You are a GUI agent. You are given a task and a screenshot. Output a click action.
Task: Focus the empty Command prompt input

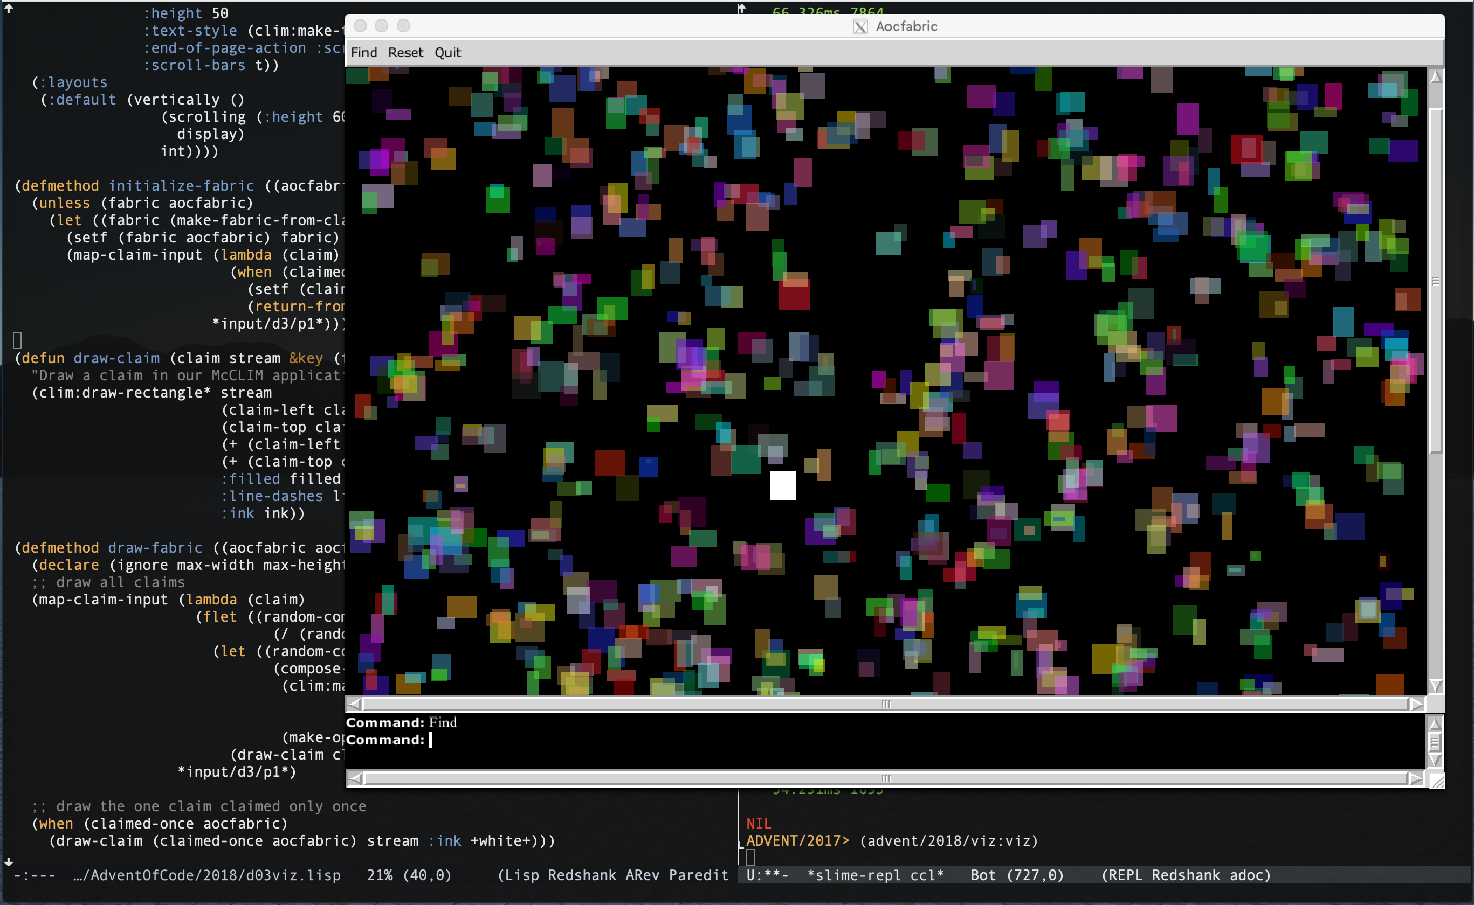pyautogui.click(x=431, y=740)
